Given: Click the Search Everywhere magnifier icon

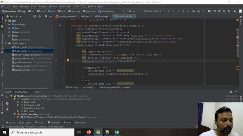Looking at the screenshot, I should [x=235, y=11].
